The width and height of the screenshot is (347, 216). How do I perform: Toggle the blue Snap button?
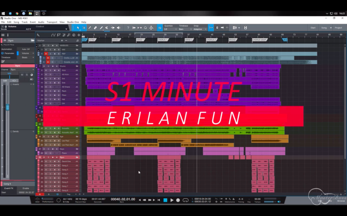pos(211,28)
